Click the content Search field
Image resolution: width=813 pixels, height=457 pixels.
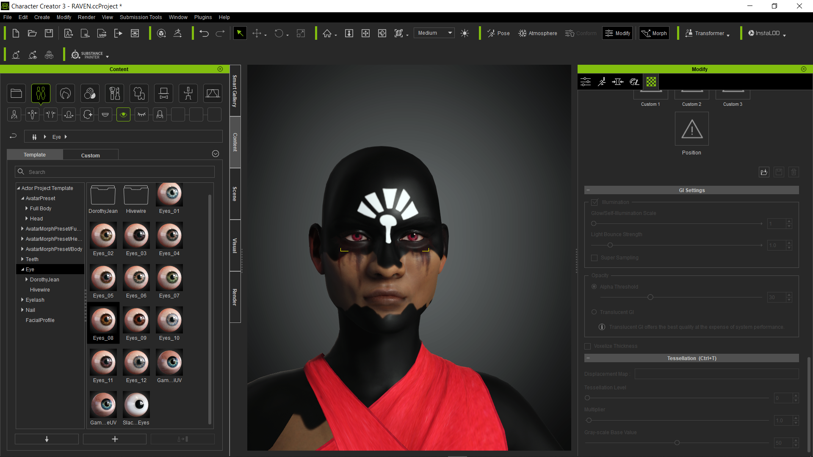[x=115, y=172]
